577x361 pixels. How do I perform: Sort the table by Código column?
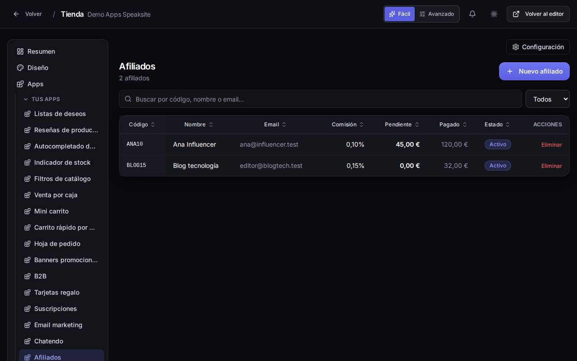click(142, 125)
